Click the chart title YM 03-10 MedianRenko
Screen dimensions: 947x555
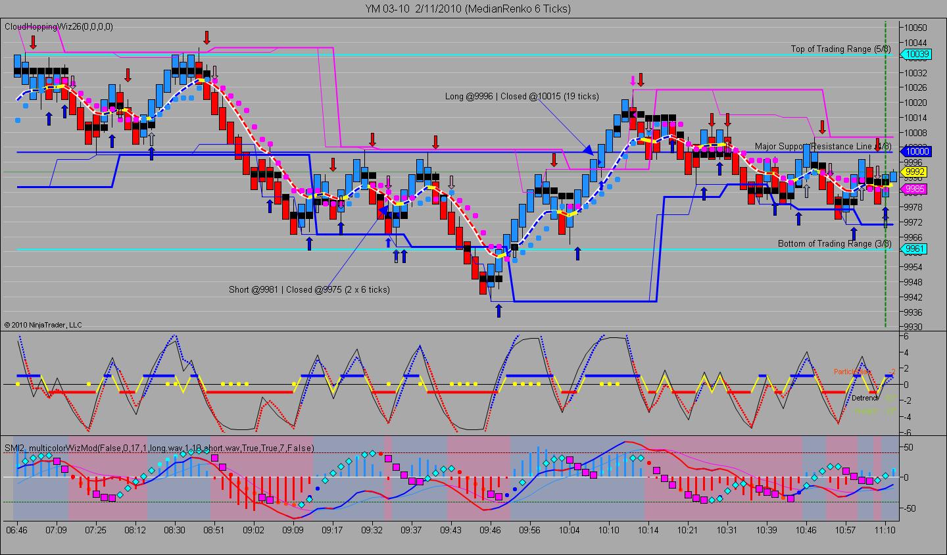point(468,9)
